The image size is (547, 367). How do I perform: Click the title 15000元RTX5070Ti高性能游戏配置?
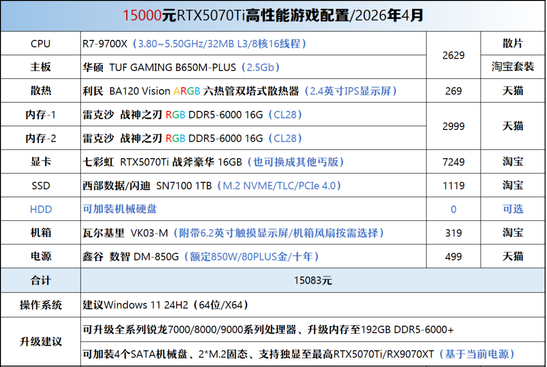pos(273,15)
